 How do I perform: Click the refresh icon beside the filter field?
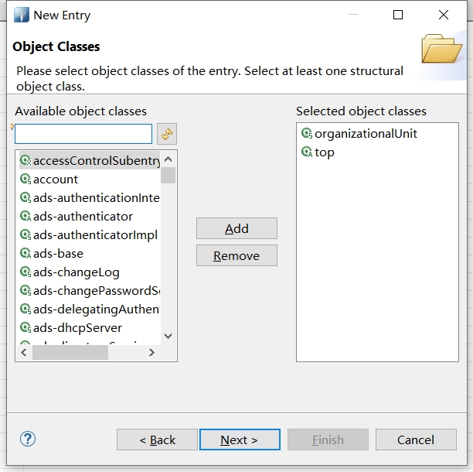167,134
